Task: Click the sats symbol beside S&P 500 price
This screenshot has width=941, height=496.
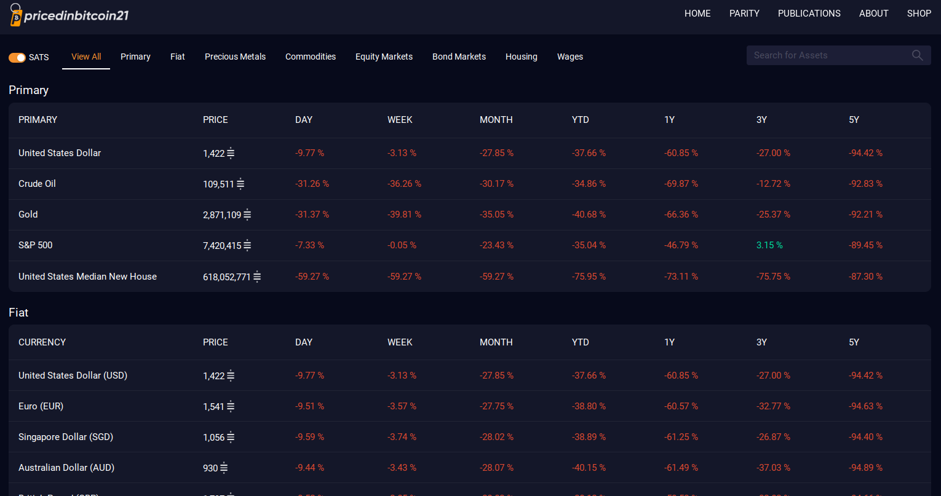Action: tap(247, 245)
